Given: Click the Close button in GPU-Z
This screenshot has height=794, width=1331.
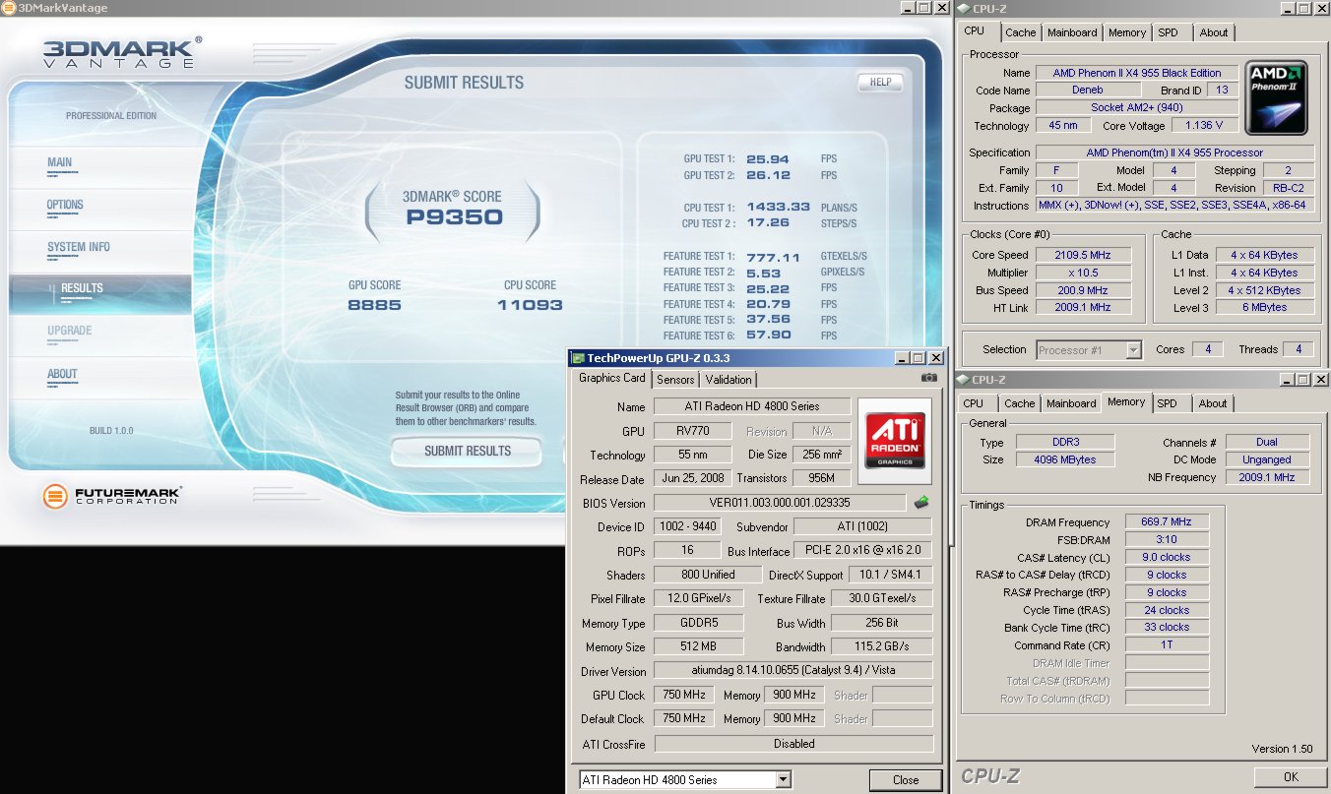Looking at the screenshot, I should tap(906, 780).
